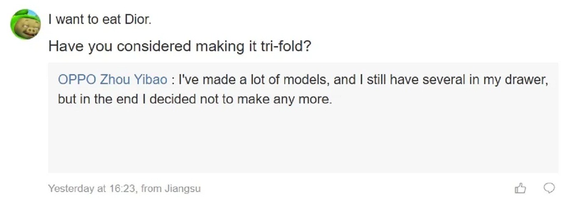
Task: Click the comment "Have you considered making it tri-fold?"
Action: (180, 46)
